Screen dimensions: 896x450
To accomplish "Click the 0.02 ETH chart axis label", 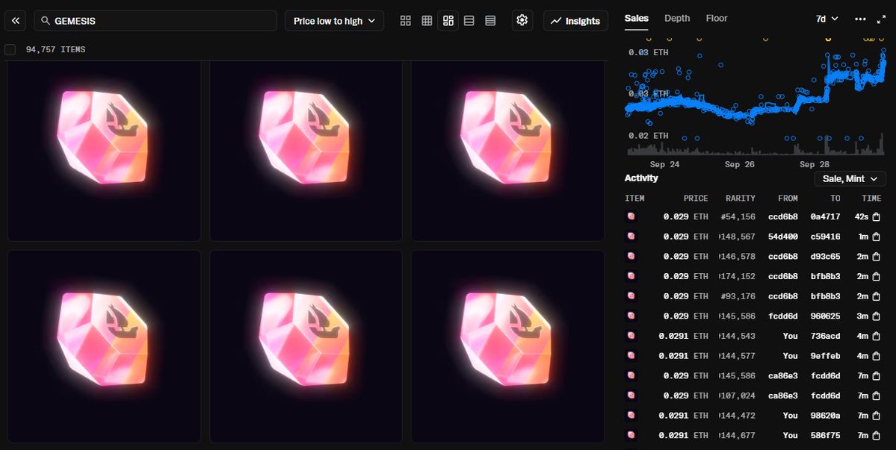I will point(648,136).
